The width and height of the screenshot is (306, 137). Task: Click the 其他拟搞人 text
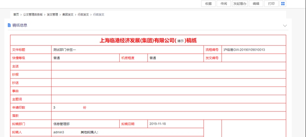(89, 132)
